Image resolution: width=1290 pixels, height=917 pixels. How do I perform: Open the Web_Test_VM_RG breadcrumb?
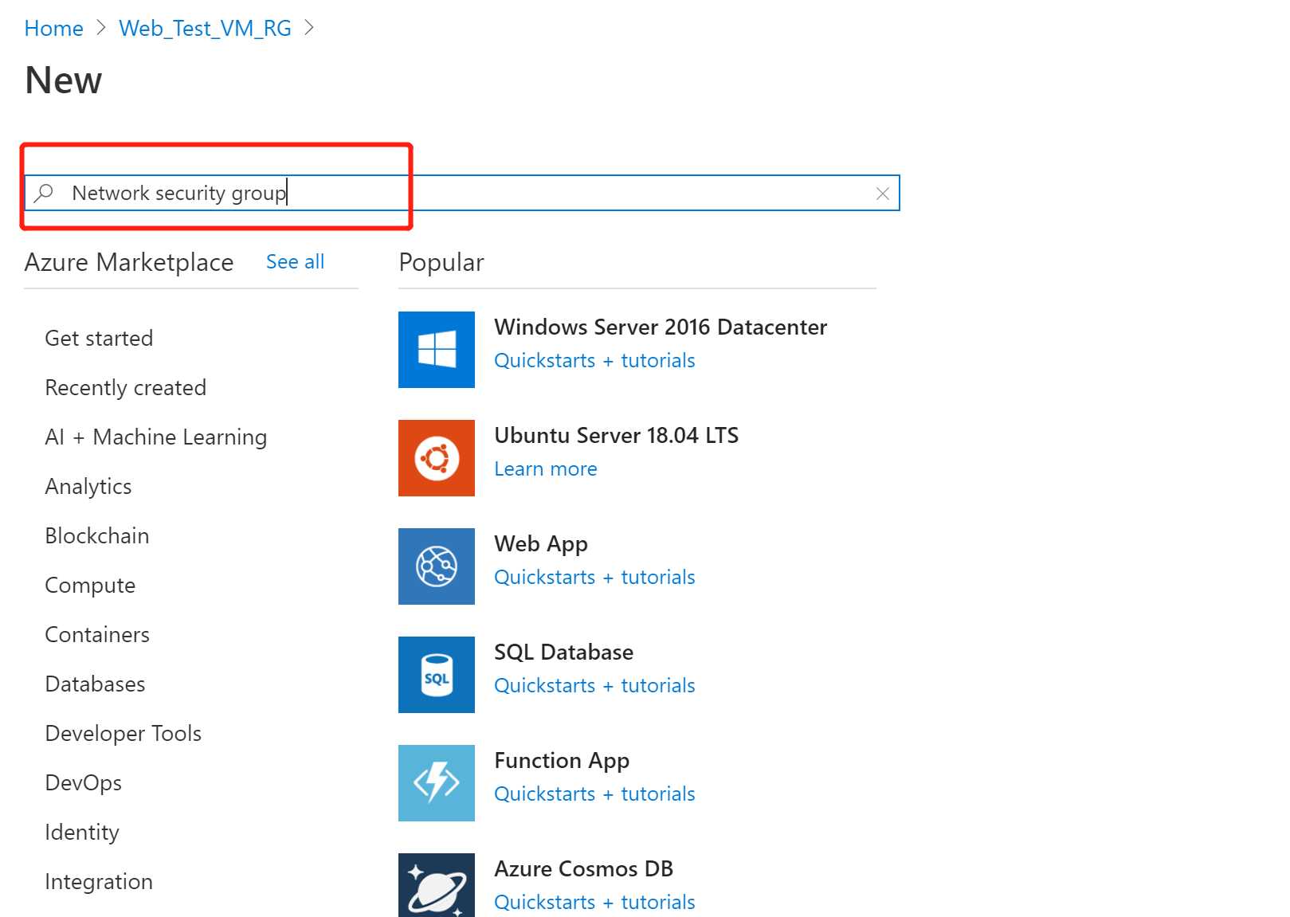(x=206, y=29)
